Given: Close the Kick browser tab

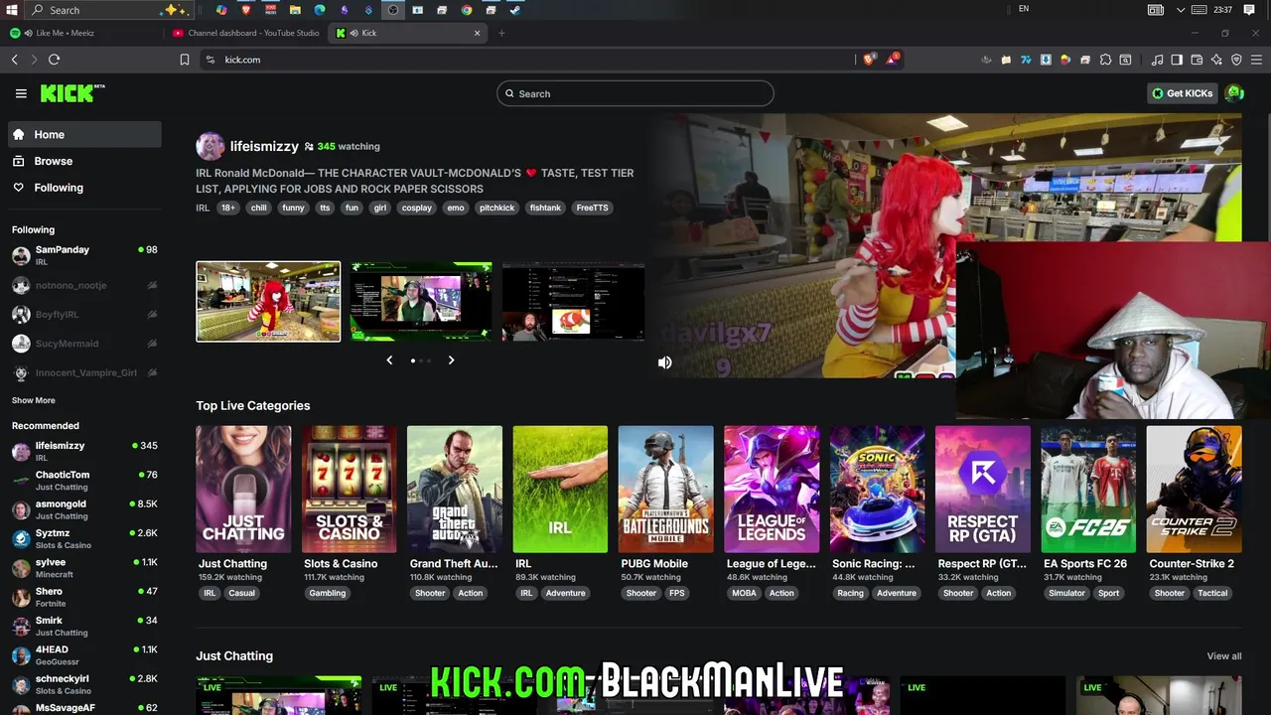Looking at the screenshot, I should 477,33.
